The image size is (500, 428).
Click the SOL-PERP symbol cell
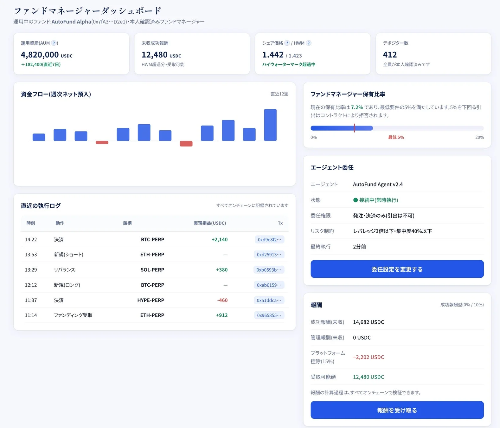[x=152, y=270]
